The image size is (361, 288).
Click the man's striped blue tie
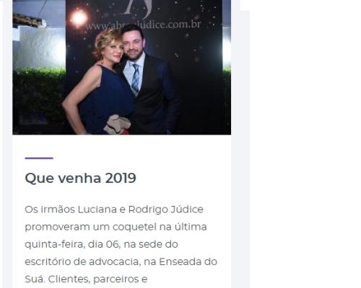coord(136,79)
